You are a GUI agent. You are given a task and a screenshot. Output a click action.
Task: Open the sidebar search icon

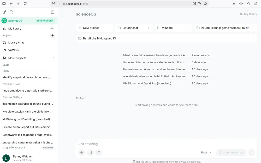click(x=11, y=12)
